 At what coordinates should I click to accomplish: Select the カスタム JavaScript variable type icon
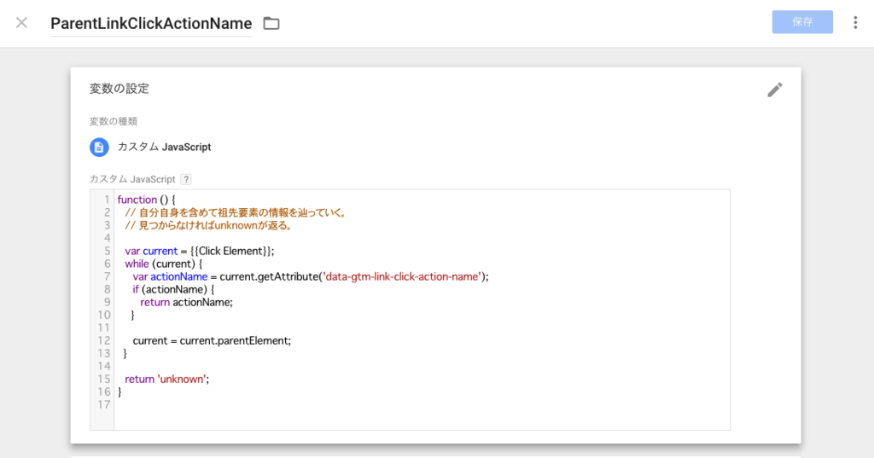(x=99, y=147)
